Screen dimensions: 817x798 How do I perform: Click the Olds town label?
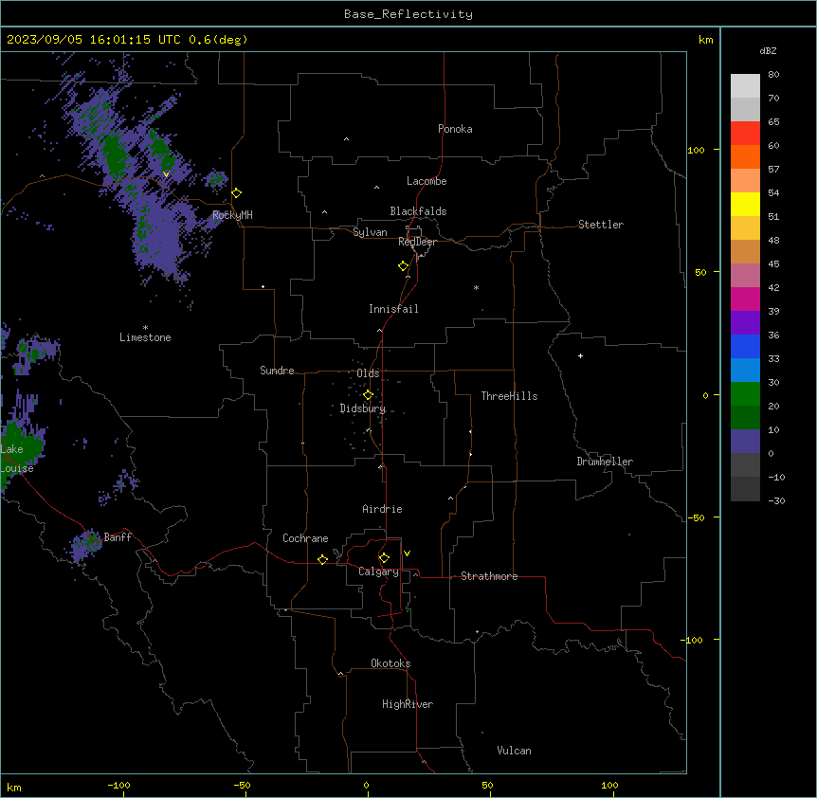coord(368,373)
